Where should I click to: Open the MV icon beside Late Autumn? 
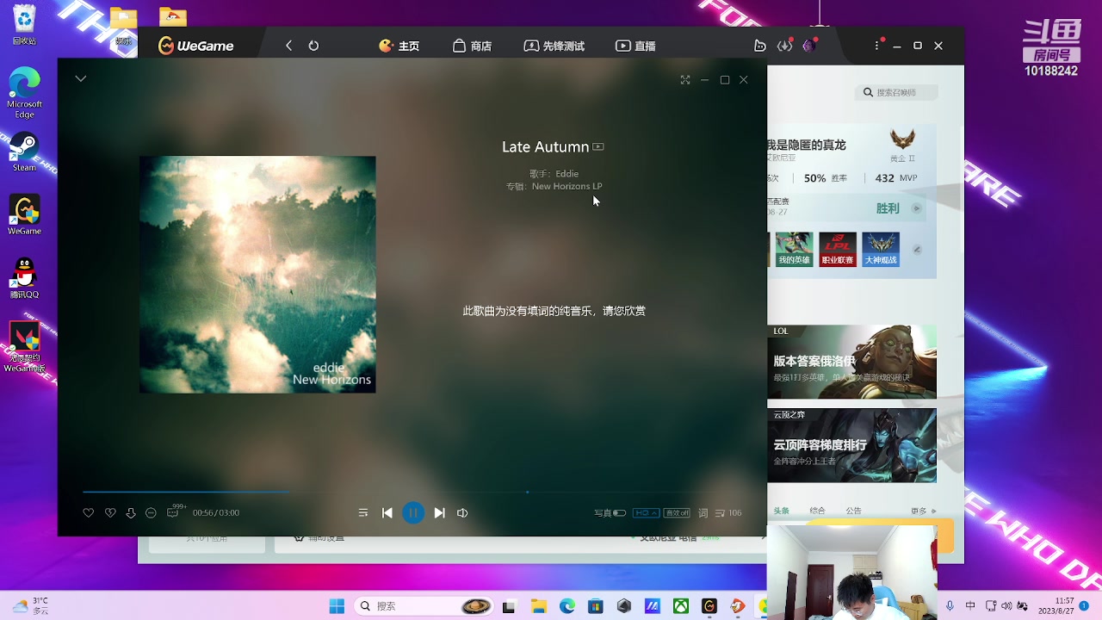pyautogui.click(x=598, y=147)
